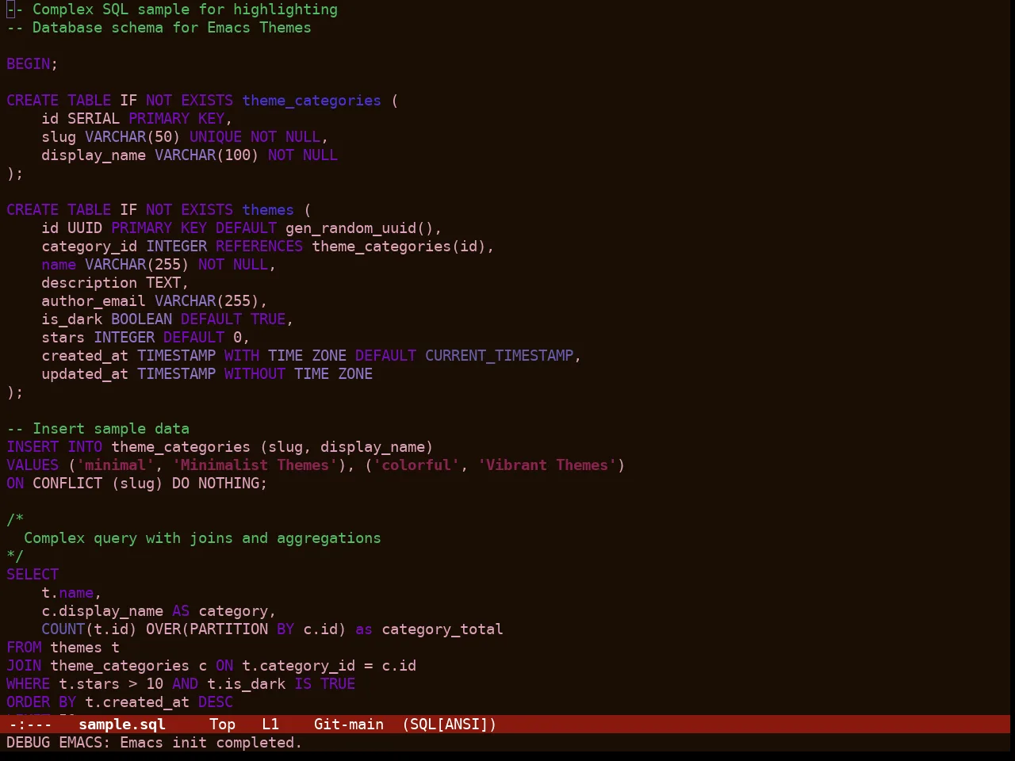Click t.name in the select list

67,592
